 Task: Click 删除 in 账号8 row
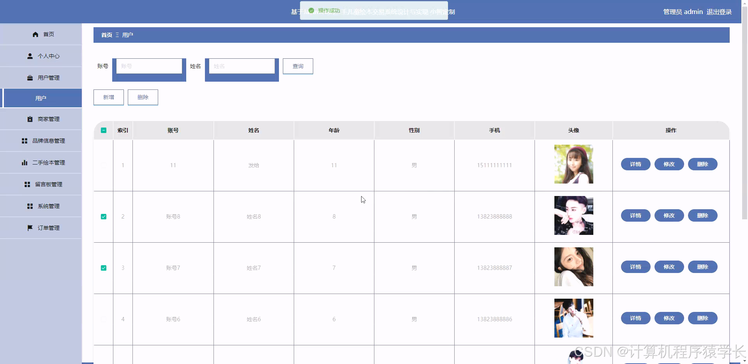(x=703, y=215)
